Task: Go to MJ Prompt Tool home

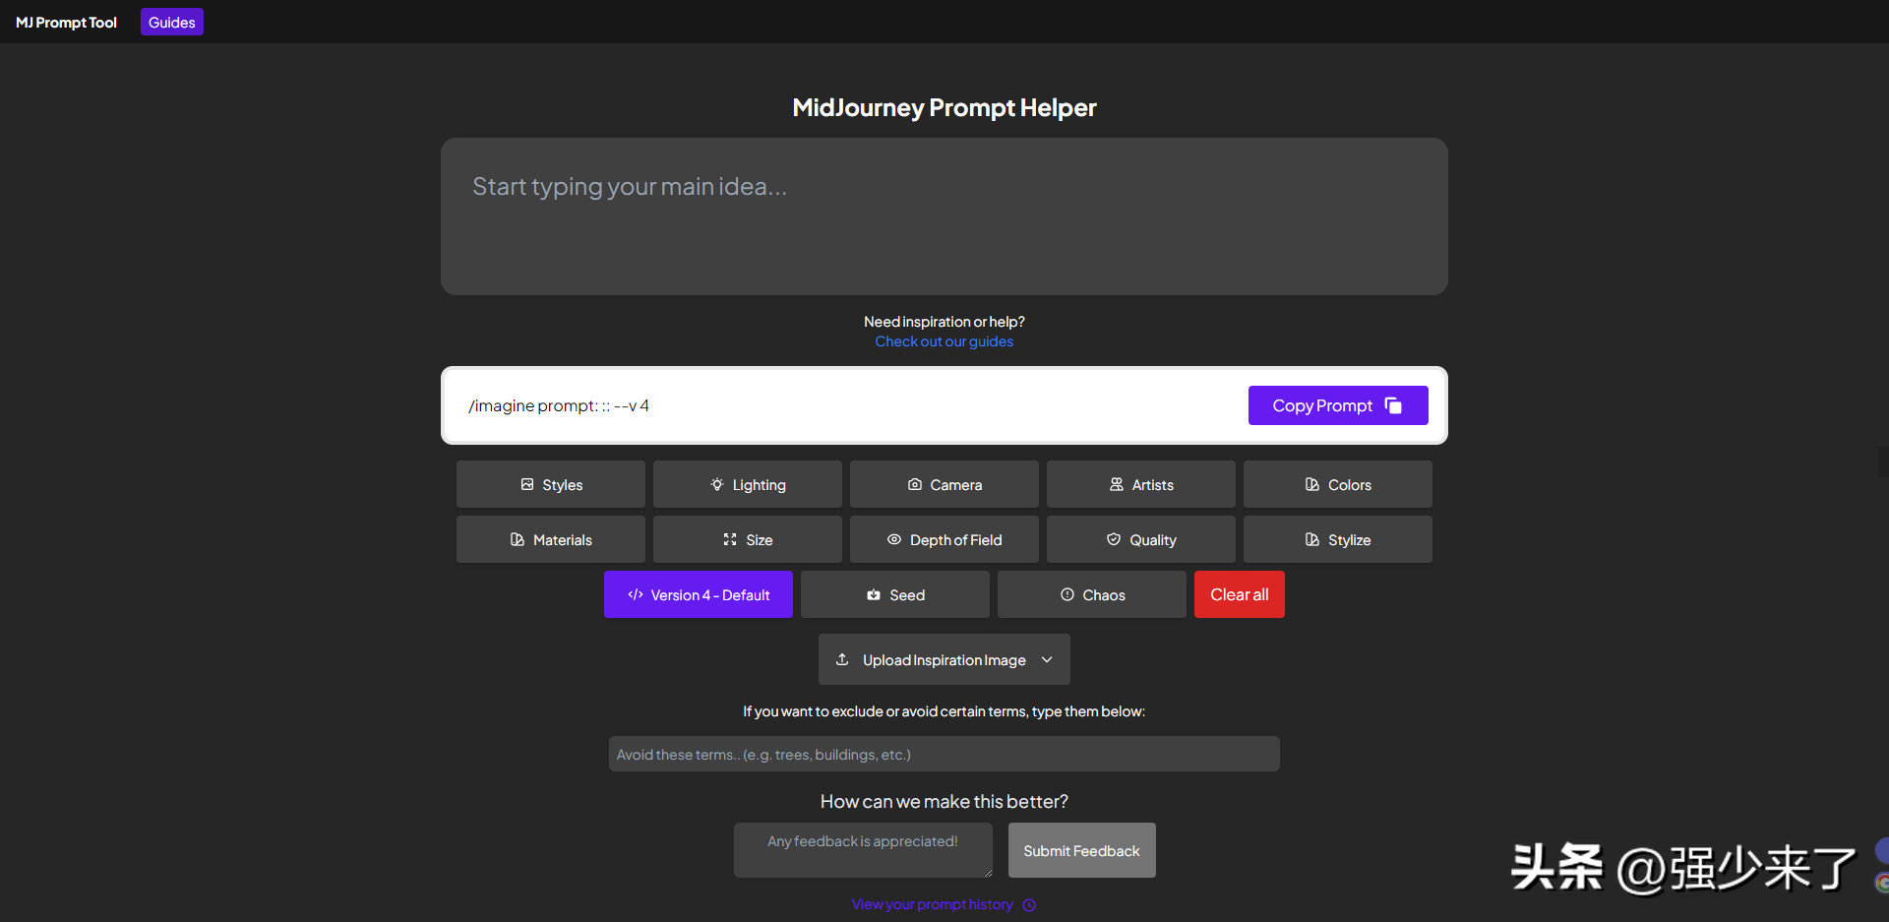Action: (66, 22)
